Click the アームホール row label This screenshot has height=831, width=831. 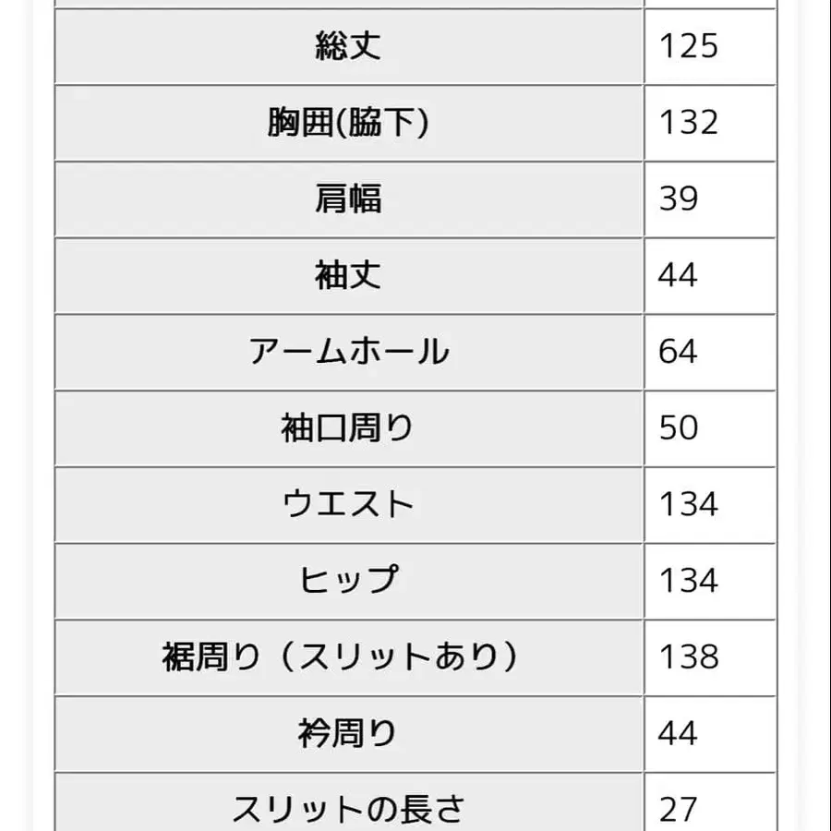point(349,352)
